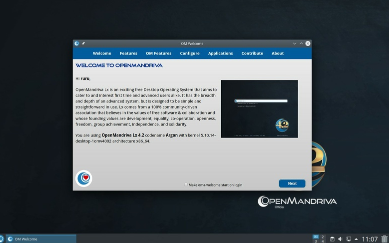Click the Next button
Viewport: 389px width, 243px height.
click(x=292, y=183)
